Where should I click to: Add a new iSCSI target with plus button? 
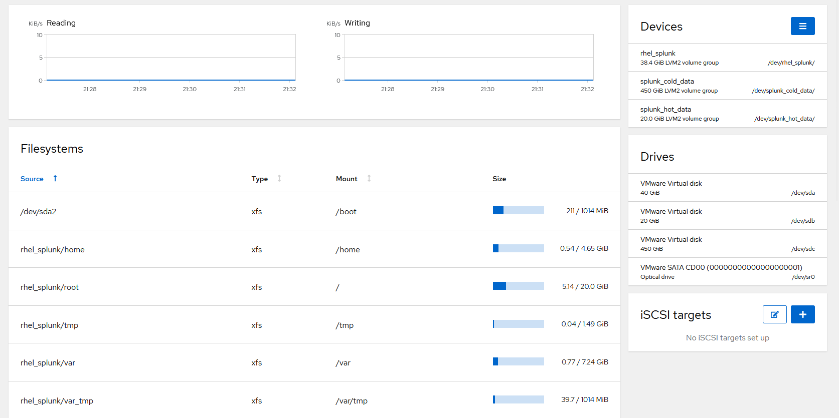pyautogui.click(x=802, y=314)
